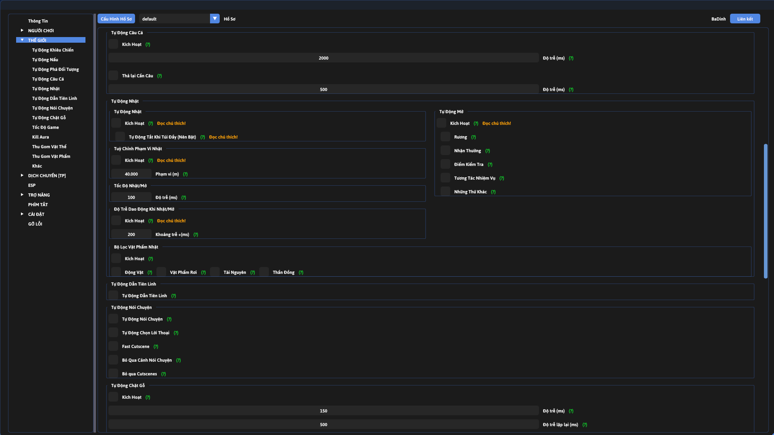The width and height of the screenshot is (774, 435).
Task: Expand the NGƯỜI CHƠI tree section
Action: coord(22,31)
